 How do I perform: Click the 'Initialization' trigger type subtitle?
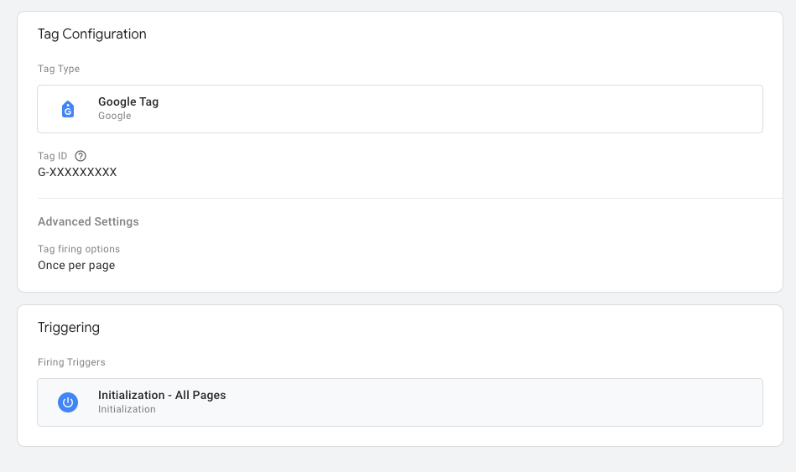pyautogui.click(x=127, y=409)
